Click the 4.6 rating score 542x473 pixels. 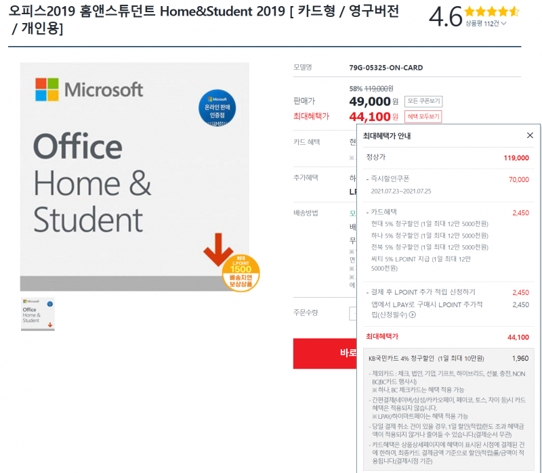point(445,16)
